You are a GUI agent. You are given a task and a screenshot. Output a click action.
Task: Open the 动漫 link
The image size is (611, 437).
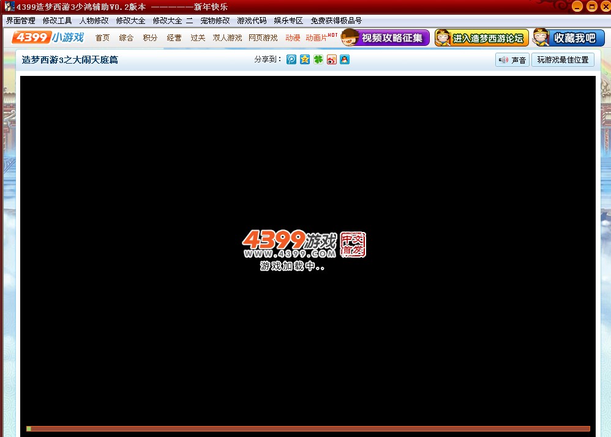293,38
